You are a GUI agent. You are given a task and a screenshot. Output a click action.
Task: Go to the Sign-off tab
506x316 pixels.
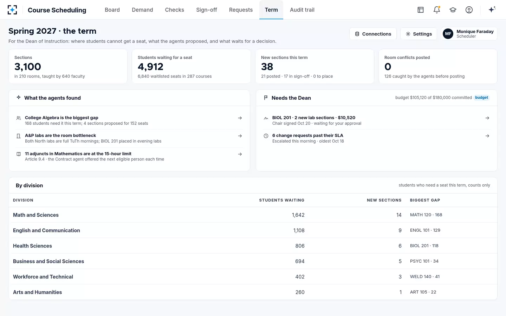(x=207, y=10)
